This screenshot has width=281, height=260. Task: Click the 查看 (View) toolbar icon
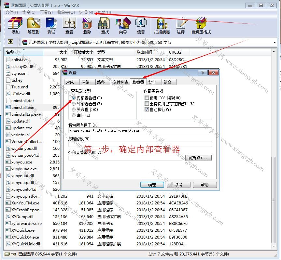click(x=69, y=23)
